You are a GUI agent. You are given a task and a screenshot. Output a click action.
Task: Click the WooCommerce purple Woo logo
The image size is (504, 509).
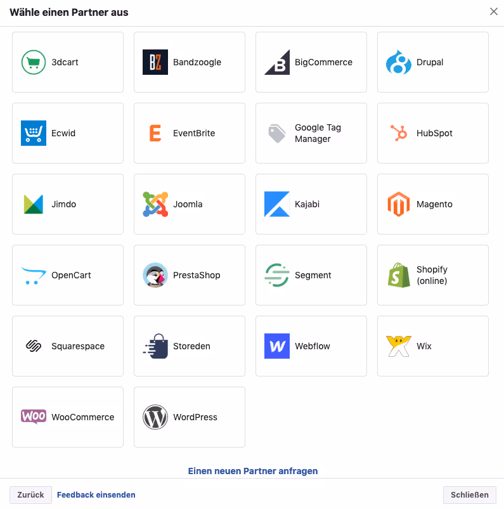point(34,417)
